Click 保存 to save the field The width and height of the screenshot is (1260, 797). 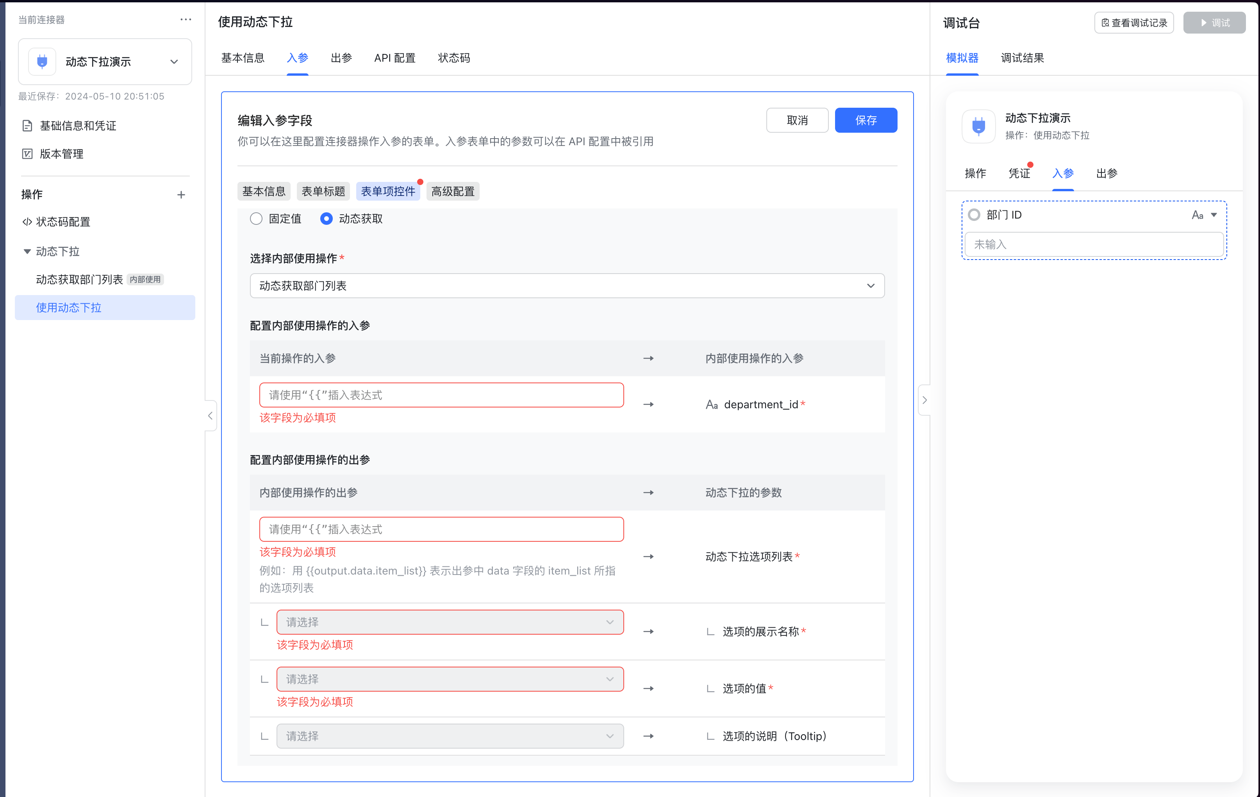(866, 120)
